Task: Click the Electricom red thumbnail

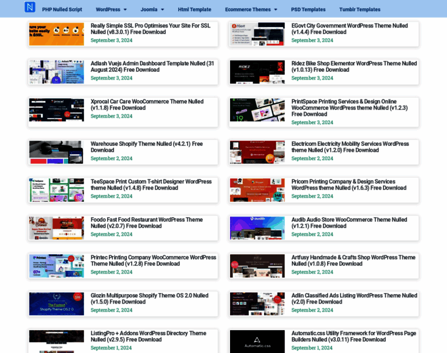Action: pyautogui.click(x=257, y=152)
